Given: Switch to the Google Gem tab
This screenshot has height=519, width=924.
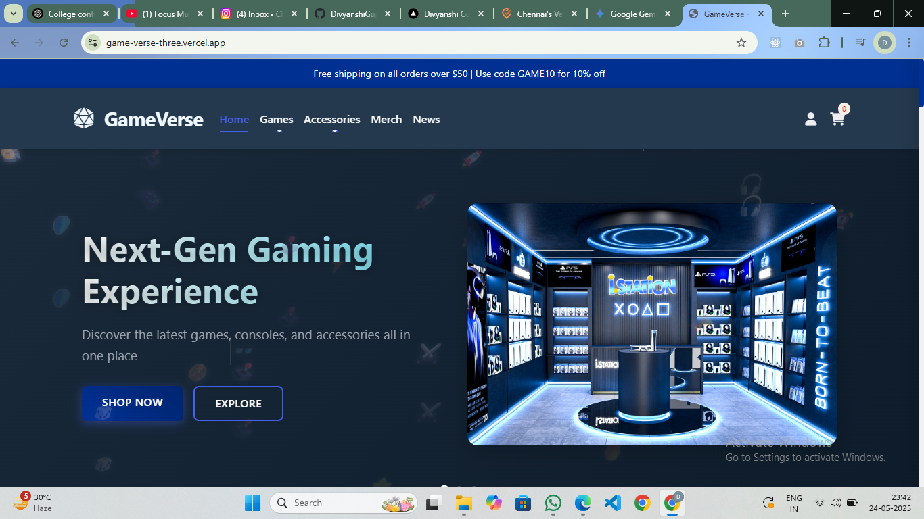Looking at the screenshot, I should coord(632,14).
